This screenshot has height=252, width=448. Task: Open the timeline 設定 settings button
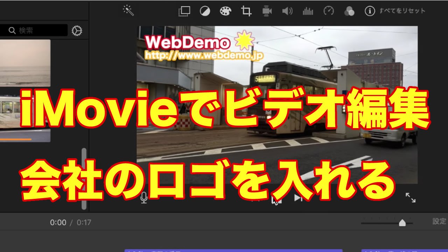[440, 221]
